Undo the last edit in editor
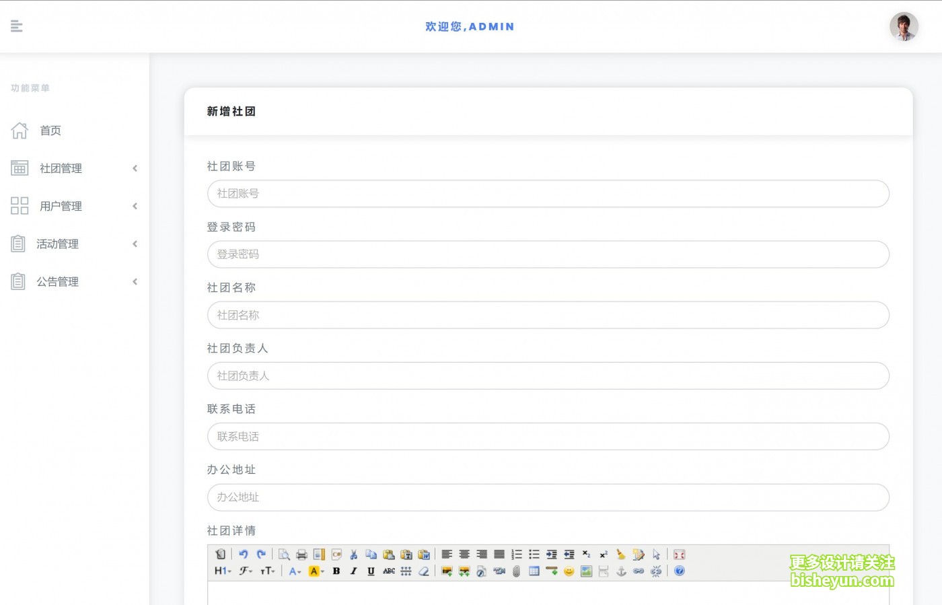Viewport: 942px width, 605px height. [244, 555]
